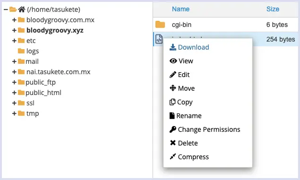Select the public_ftp label in tree

[x=41, y=82]
